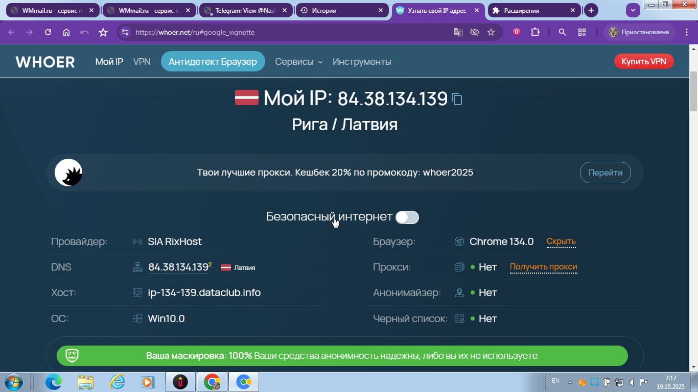This screenshot has height=392, width=698.
Task: Click the bookmarks star icon left of the address bar
Action: coord(103,32)
